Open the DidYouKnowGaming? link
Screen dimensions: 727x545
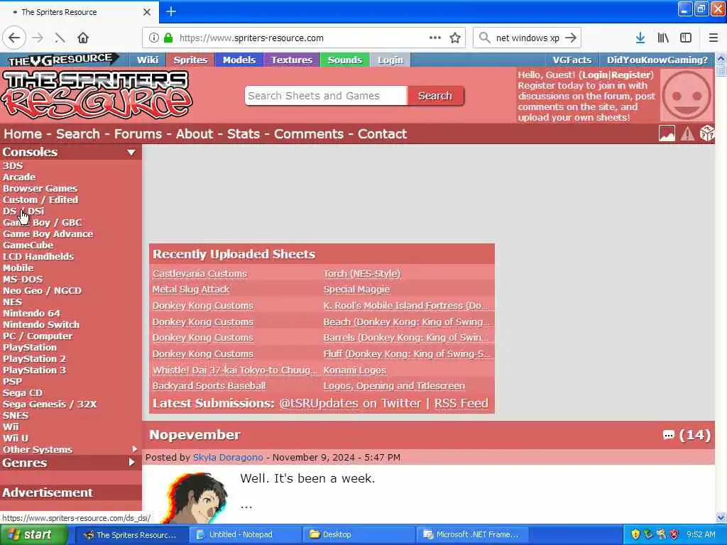657,60
